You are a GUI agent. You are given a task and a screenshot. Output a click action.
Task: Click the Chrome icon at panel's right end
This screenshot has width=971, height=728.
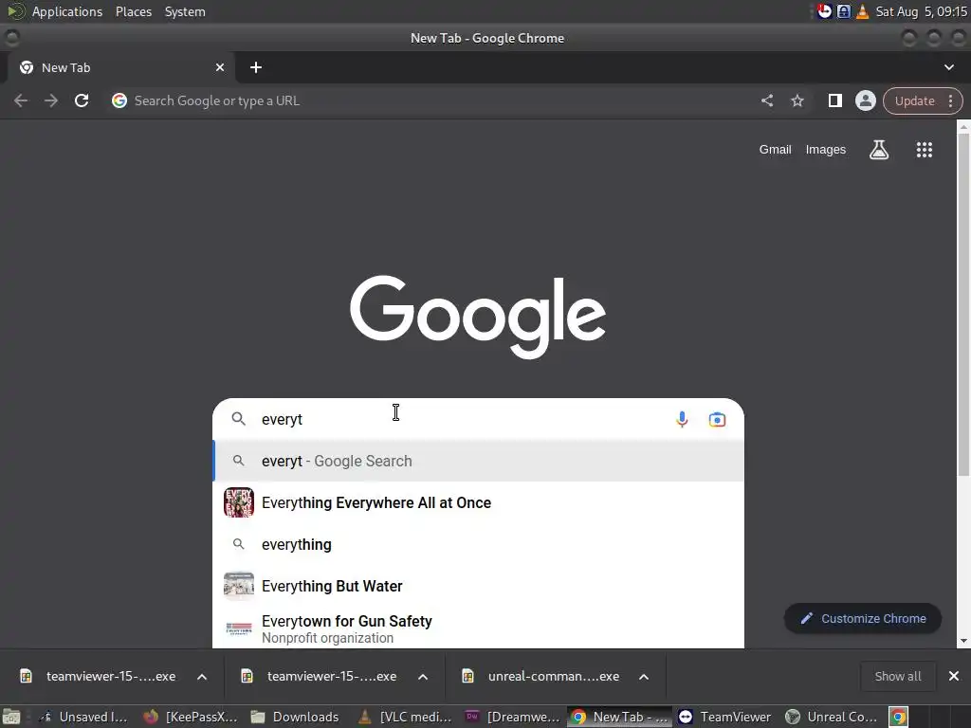pos(899,717)
